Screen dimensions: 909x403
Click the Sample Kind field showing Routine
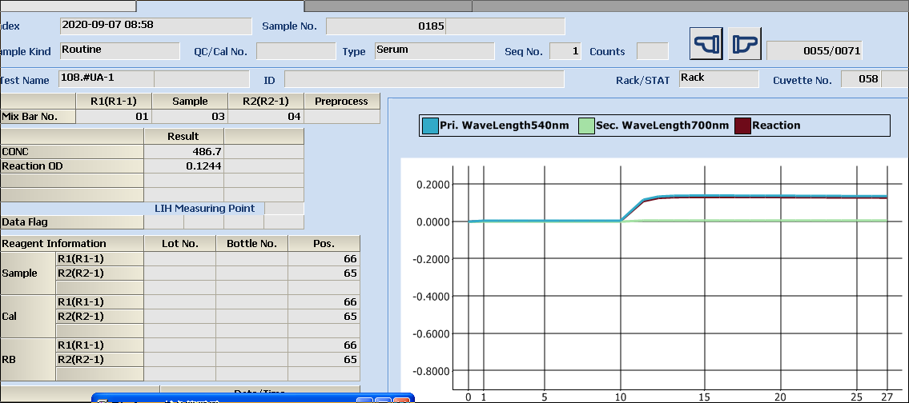click(x=119, y=50)
